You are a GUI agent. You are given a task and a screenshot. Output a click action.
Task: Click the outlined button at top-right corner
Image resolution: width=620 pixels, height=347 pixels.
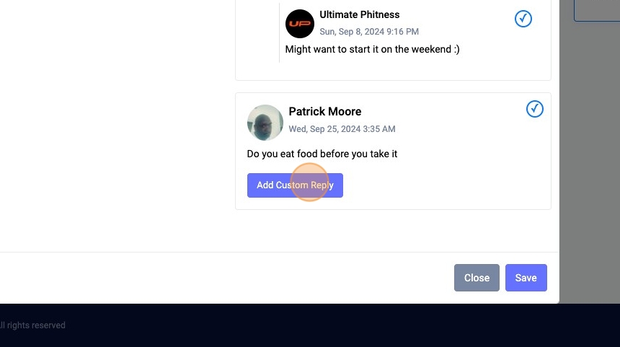coord(597,10)
